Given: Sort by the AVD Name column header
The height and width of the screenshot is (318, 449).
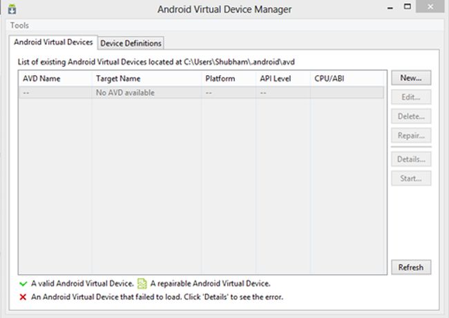Looking at the screenshot, I should [x=55, y=79].
